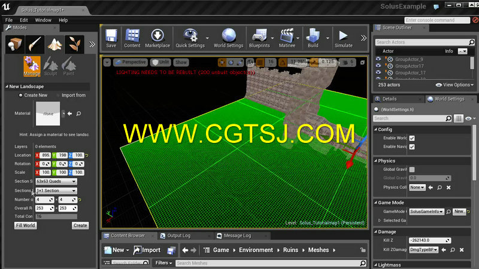Open the Marketplace
The width and height of the screenshot is (479, 269).
[x=157, y=38]
